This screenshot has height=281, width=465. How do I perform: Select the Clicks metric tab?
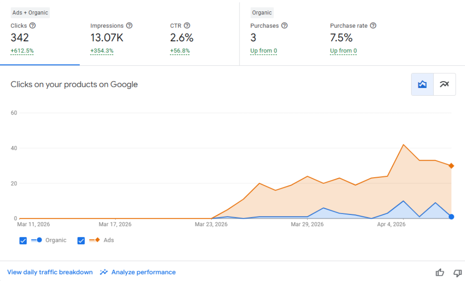(x=40, y=34)
